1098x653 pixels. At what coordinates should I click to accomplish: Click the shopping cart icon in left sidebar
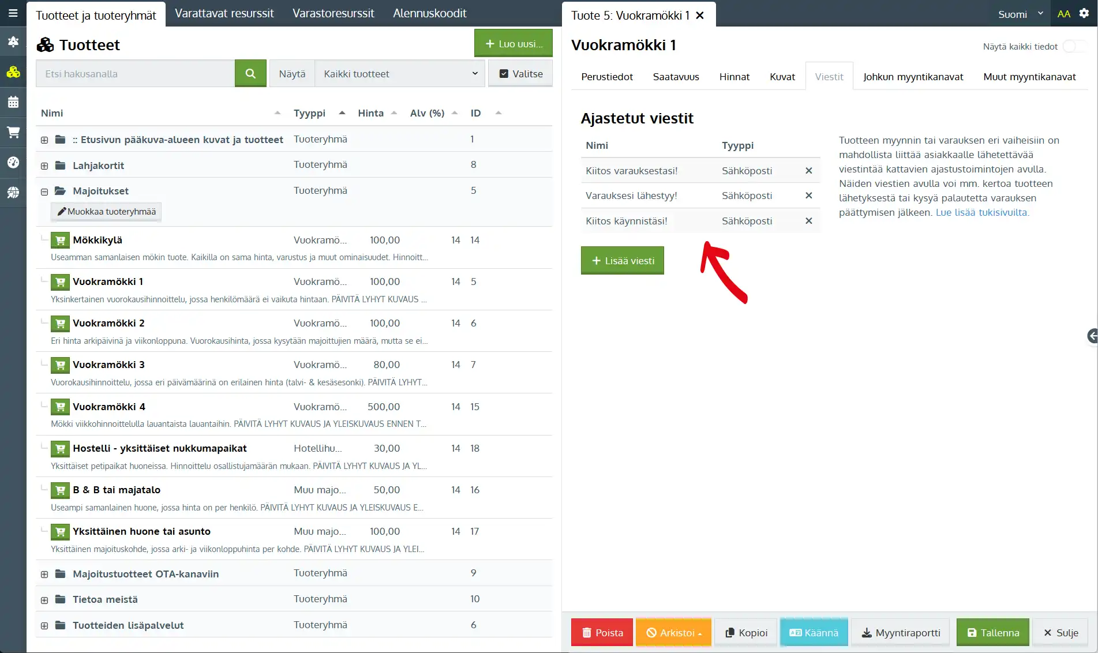[13, 132]
